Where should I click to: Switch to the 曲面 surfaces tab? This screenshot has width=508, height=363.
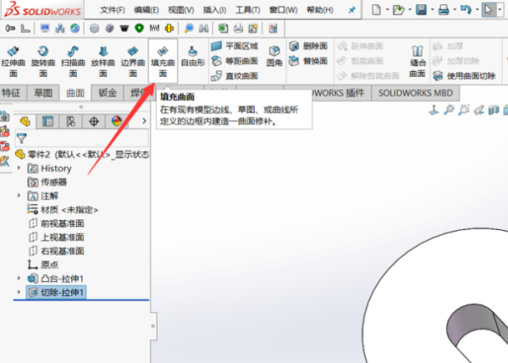[75, 93]
